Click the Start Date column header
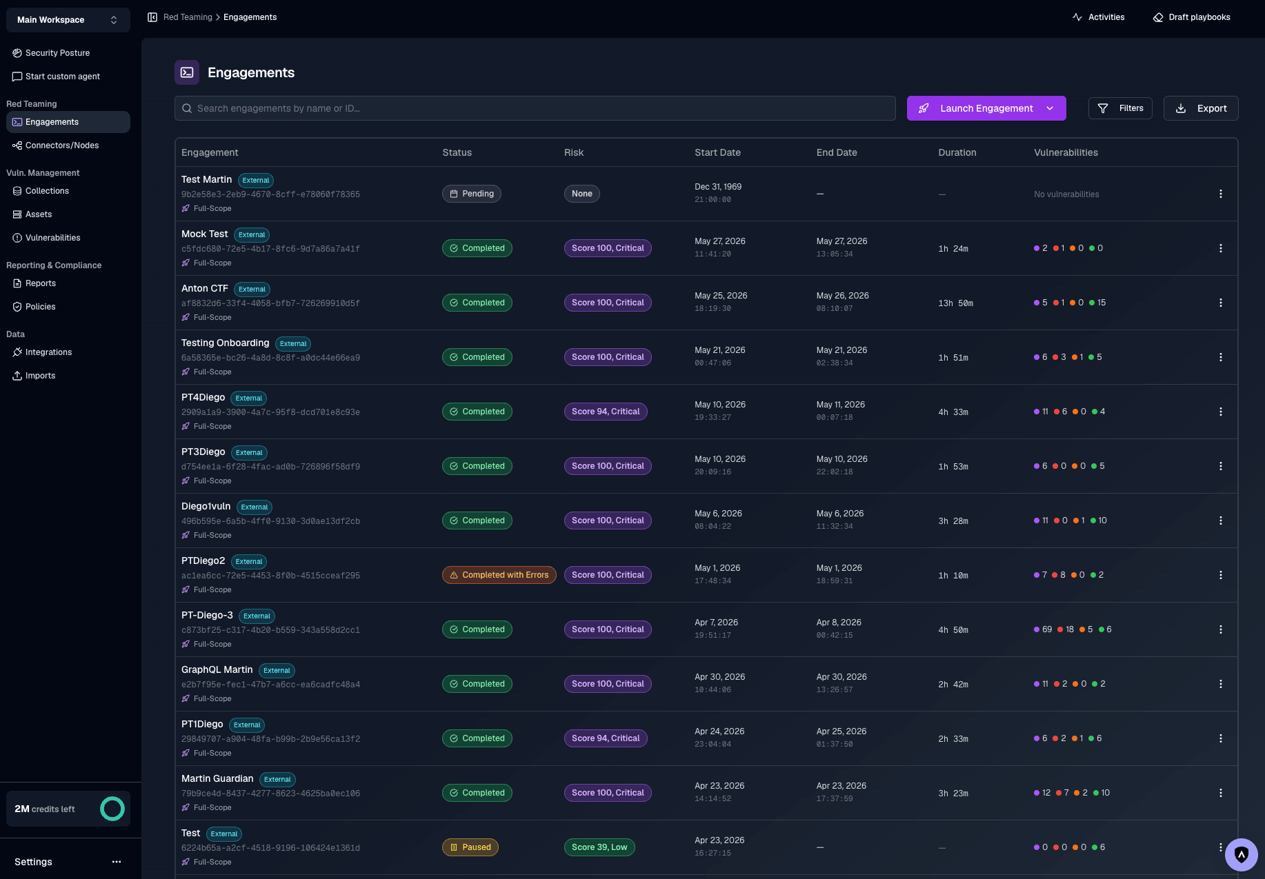The height and width of the screenshot is (879, 1265). pos(717,152)
